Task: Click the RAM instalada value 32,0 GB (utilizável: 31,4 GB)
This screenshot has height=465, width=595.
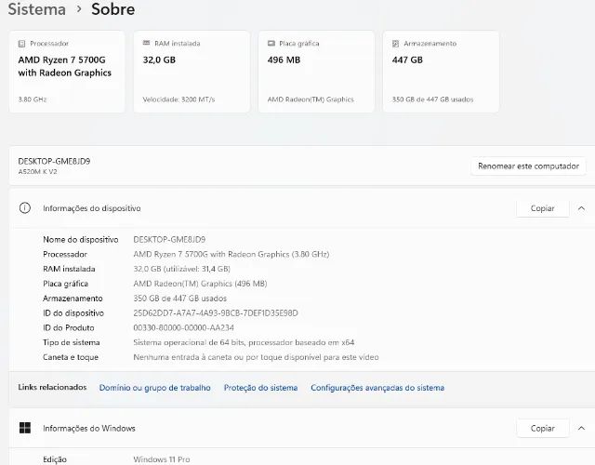Action: pyautogui.click(x=182, y=269)
